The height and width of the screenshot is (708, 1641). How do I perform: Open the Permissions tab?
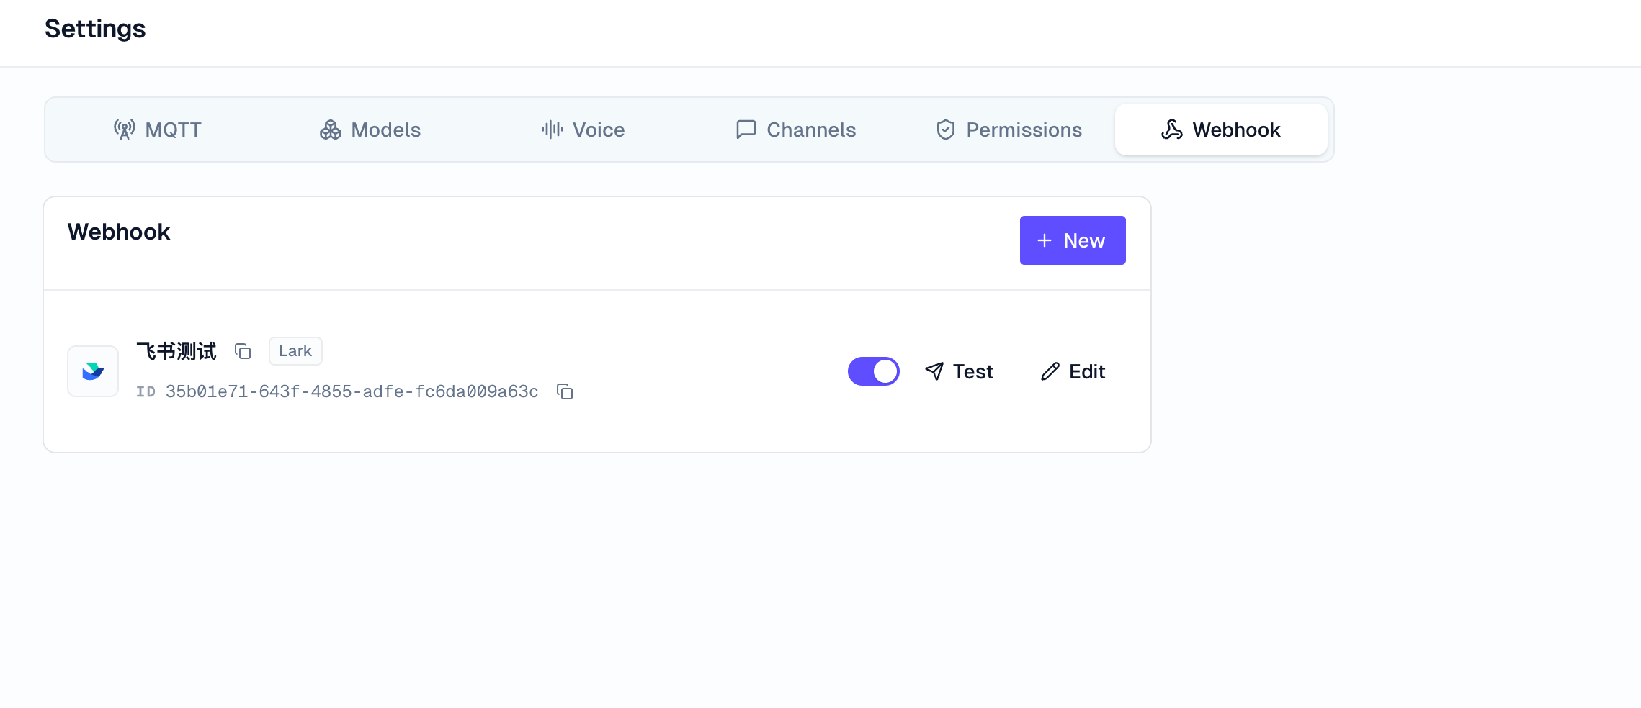pos(1009,130)
